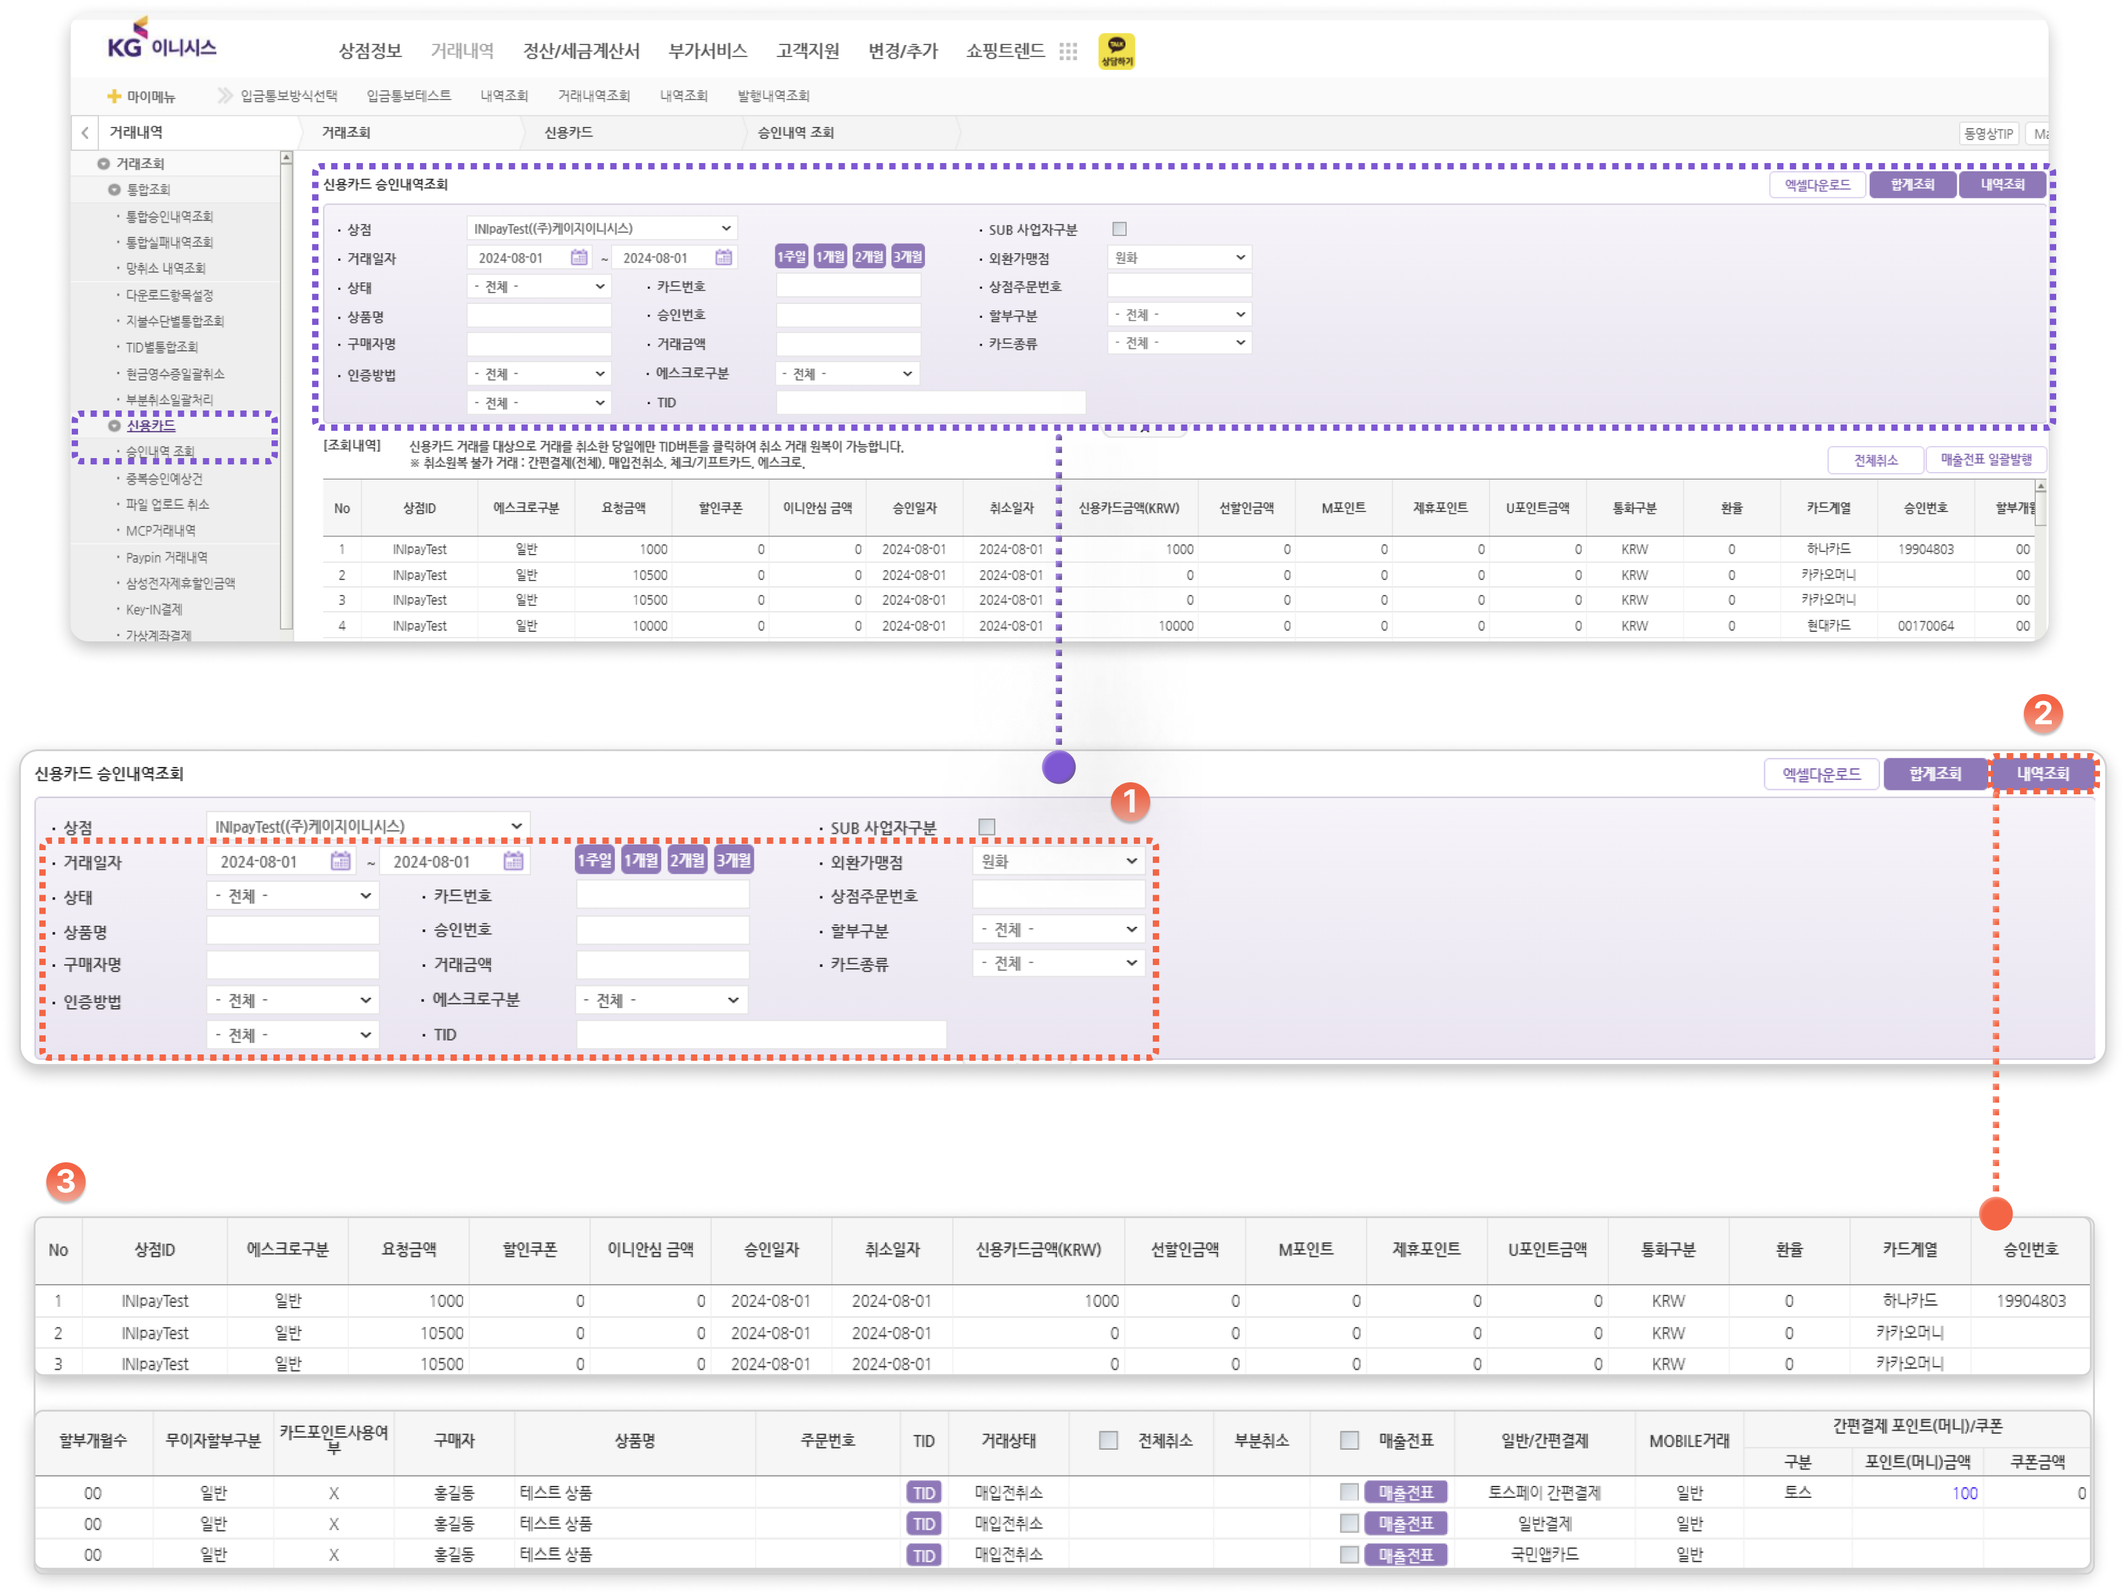Viewport: 2126px width, 1595px height.
Task: Check 매출전표 checkbox in 국민앤카드 row
Action: [1350, 1554]
